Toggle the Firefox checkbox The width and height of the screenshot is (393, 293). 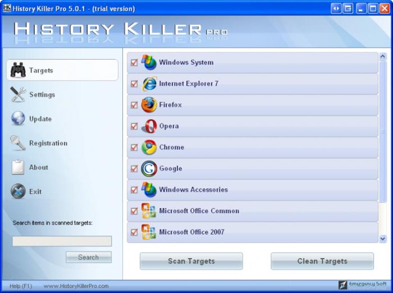[134, 105]
